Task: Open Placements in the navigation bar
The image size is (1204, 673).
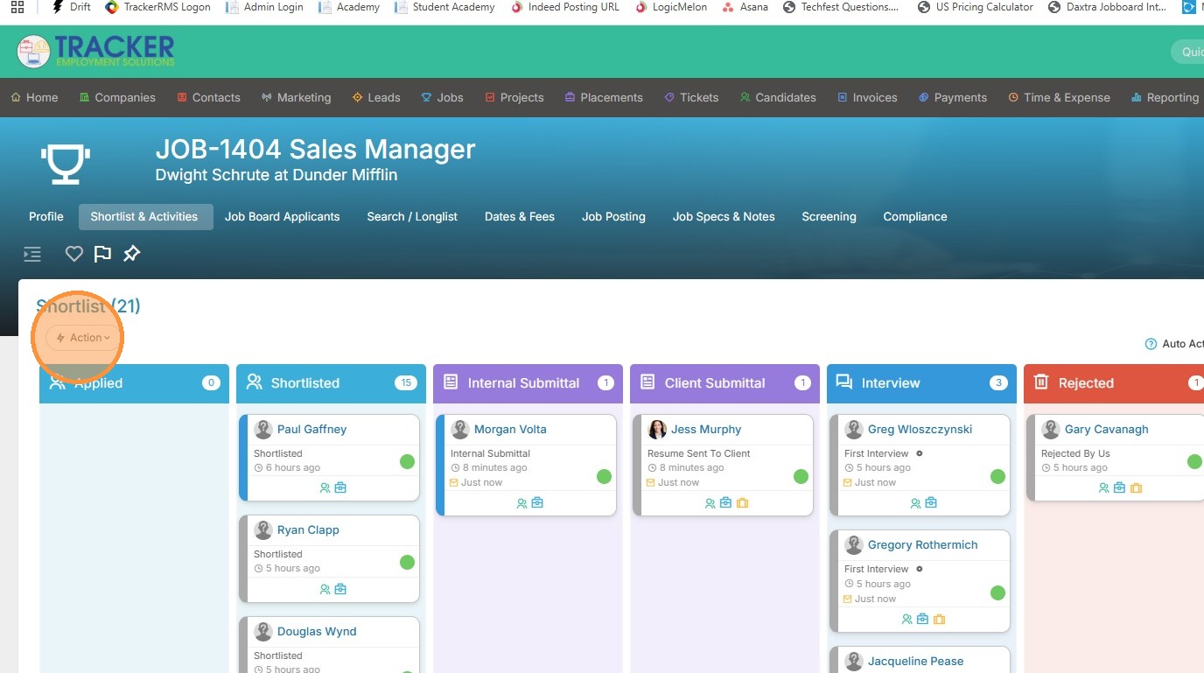Action: [604, 98]
